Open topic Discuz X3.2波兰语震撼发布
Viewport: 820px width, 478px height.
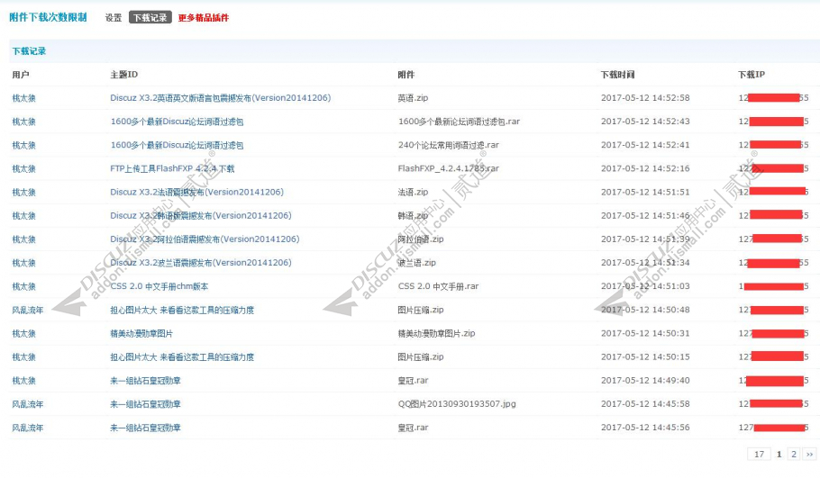point(201,262)
